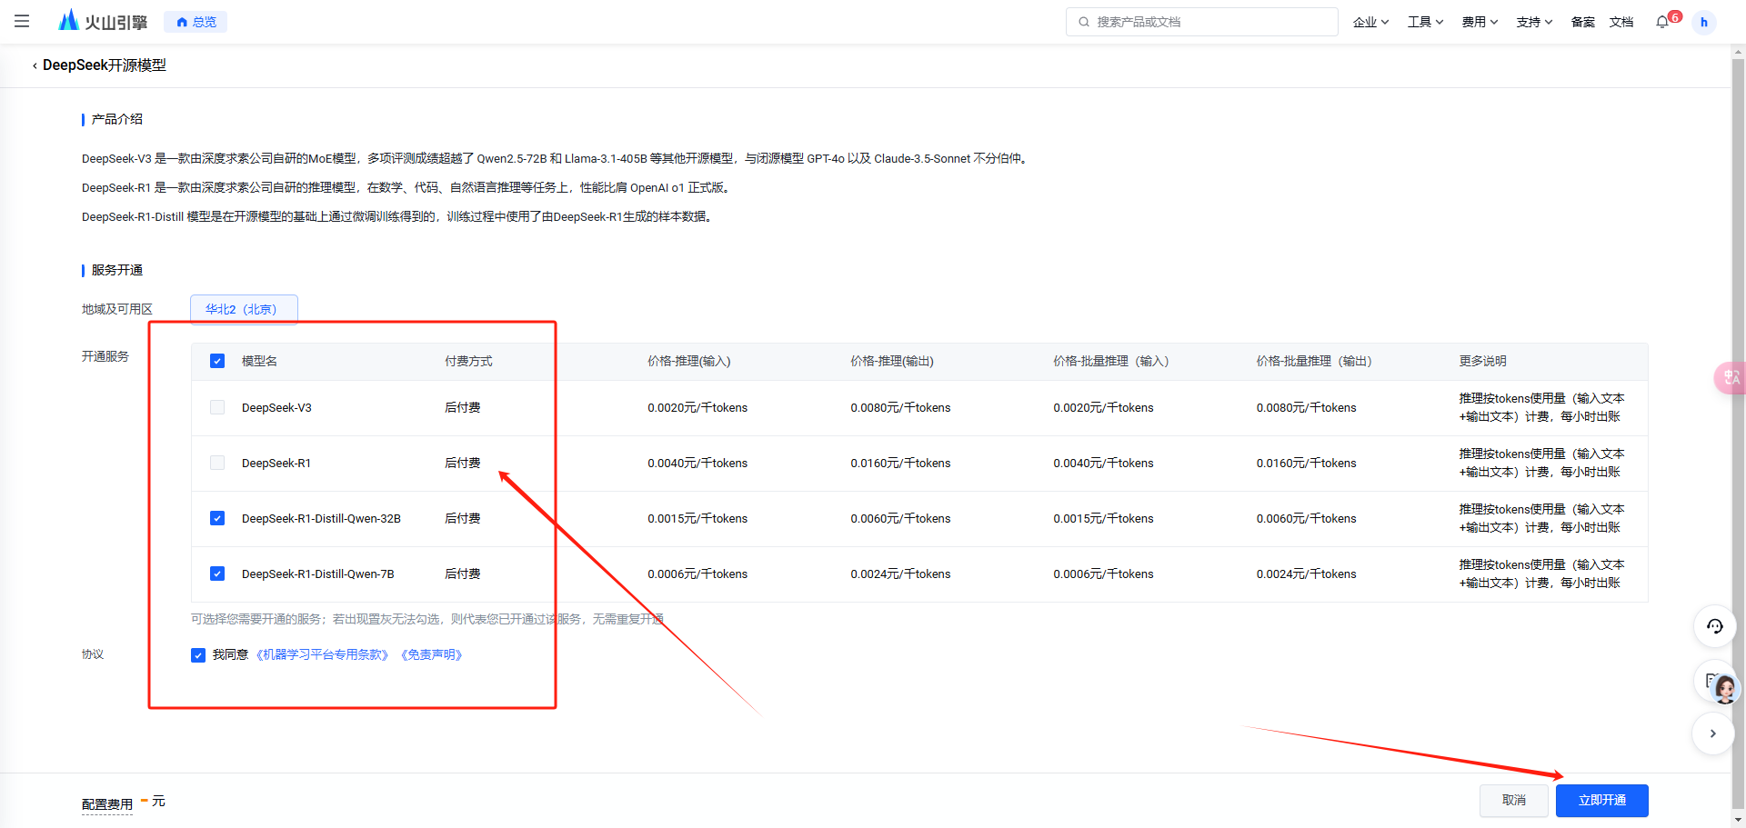Open the customer service headset icon
The image size is (1746, 828).
[1714, 626]
